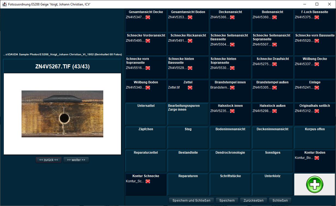
Task: Remove the Wölbung Boden photo
Action: (x=148, y=88)
